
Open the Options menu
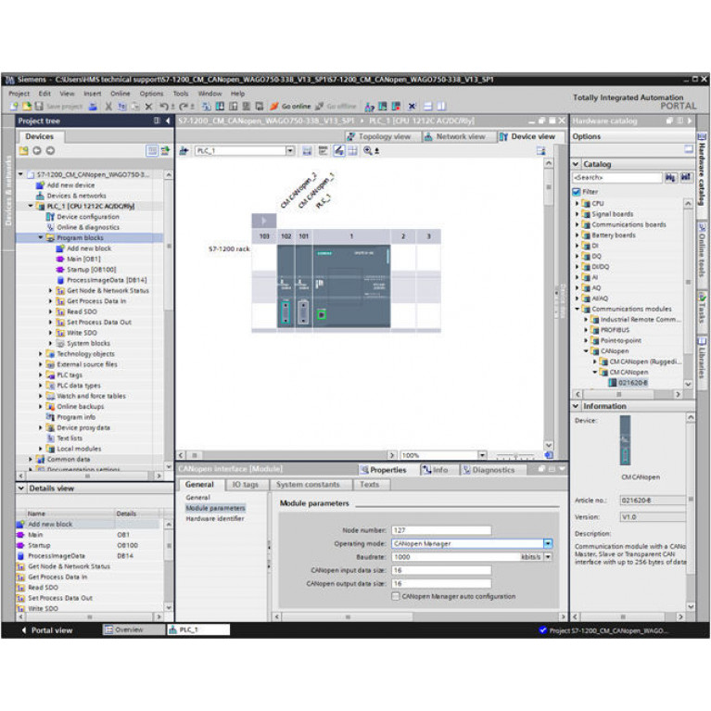(x=151, y=94)
